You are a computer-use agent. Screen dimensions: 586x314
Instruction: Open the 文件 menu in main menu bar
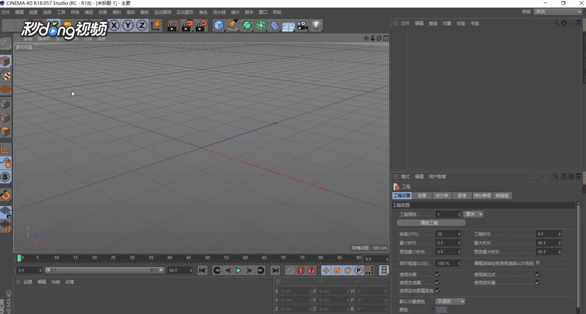click(x=6, y=12)
